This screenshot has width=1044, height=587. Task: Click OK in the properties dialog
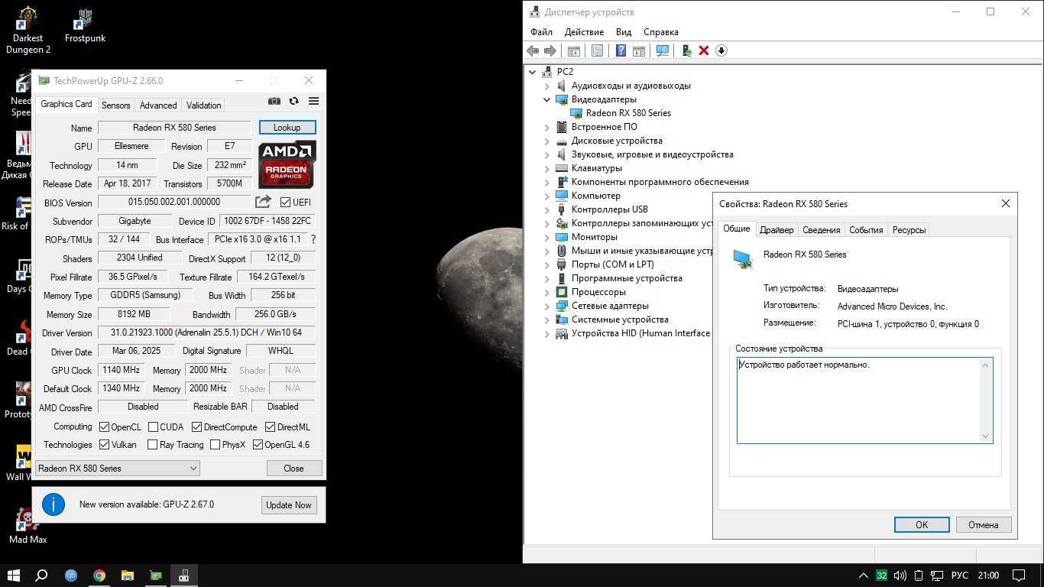click(x=922, y=524)
